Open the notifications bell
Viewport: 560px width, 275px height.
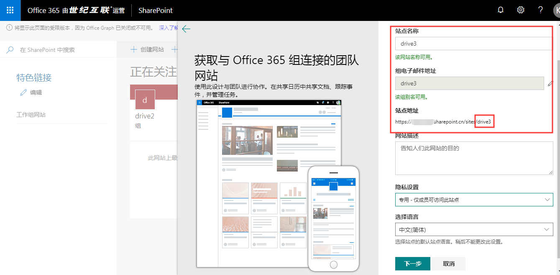tap(501, 10)
